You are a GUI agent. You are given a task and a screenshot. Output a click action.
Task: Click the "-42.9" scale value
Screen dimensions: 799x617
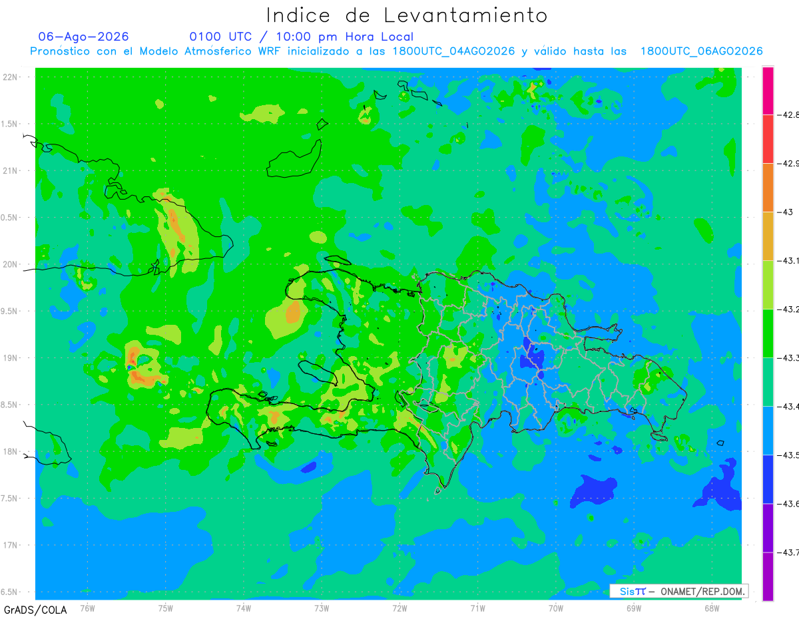pos(787,164)
